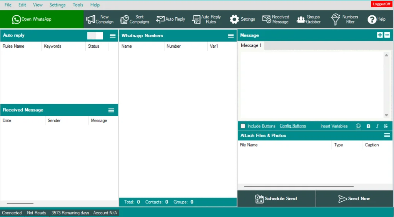Open the Attach Files & Photos panel menu
The width and height of the screenshot is (394, 217).
[387, 136]
